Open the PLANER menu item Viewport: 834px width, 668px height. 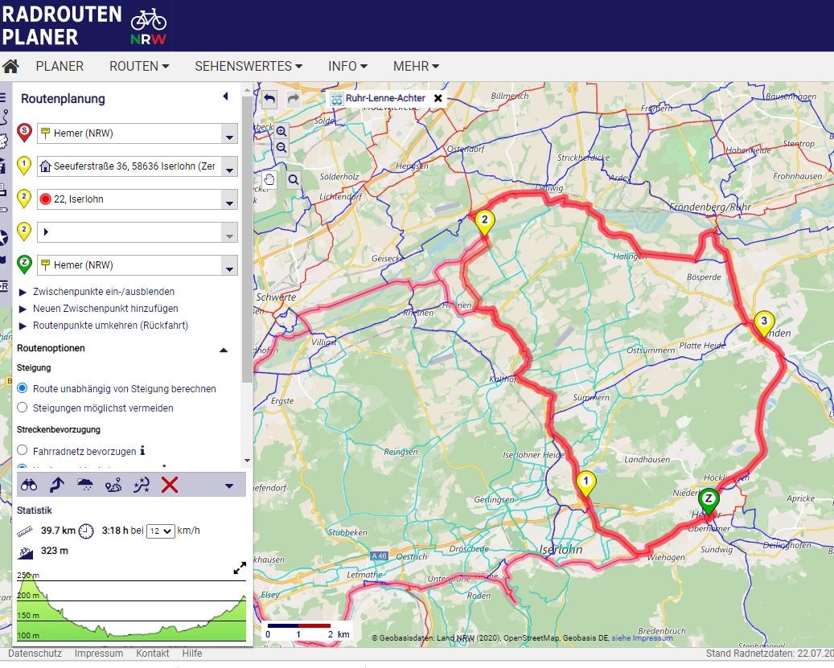[60, 67]
